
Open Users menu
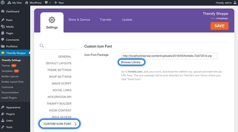9,121
